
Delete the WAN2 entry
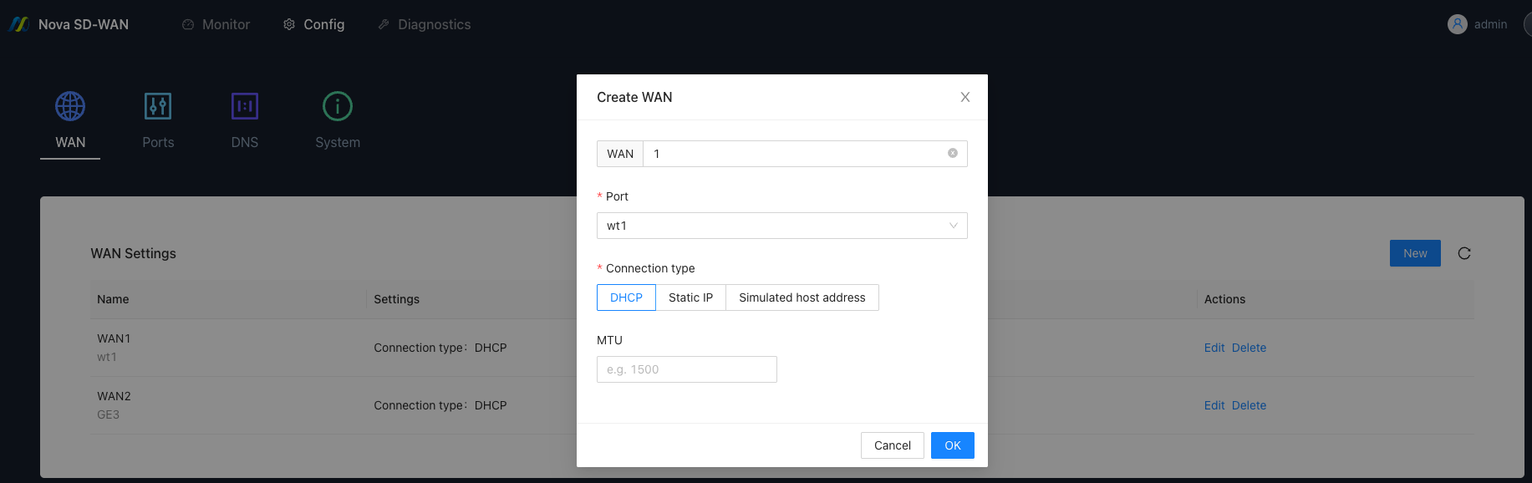[1249, 405]
